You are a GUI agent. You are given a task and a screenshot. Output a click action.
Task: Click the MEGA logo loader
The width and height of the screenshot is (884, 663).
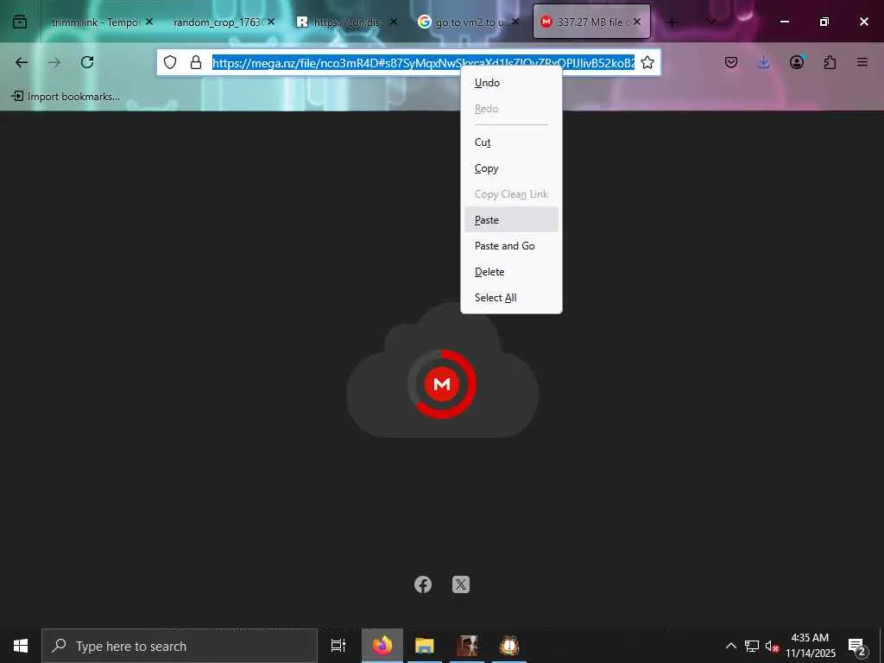coord(442,384)
